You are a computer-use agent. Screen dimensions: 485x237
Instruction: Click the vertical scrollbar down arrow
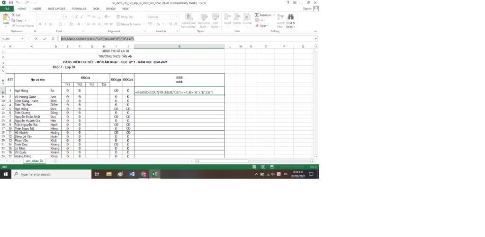(x=316, y=157)
